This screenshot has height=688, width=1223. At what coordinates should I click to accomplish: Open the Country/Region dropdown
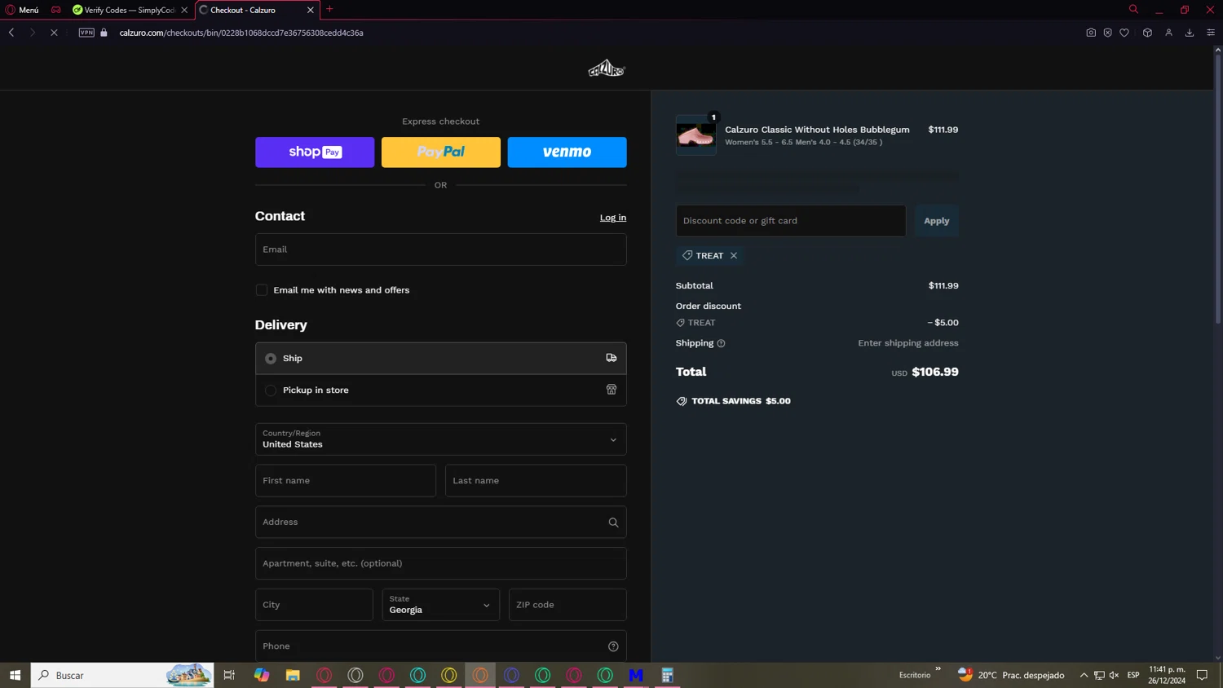coord(441,439)
